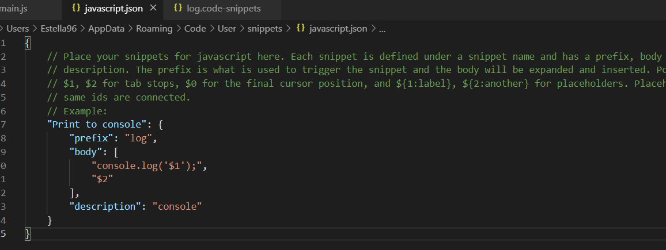Open the snippets breadcrumb folder
The image size is (666, 250).
click(x=264, y=29)
